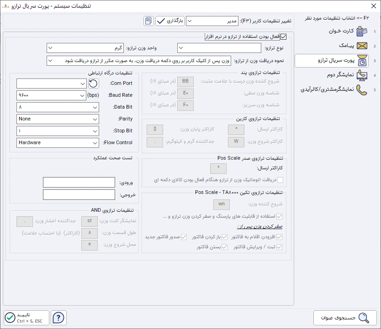Close the system settings window
The height and width of the screenshot is (329, 381).
tap(374, 6)
